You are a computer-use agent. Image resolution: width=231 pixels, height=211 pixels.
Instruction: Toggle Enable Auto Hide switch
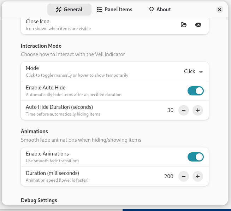(x=195, y=91)
